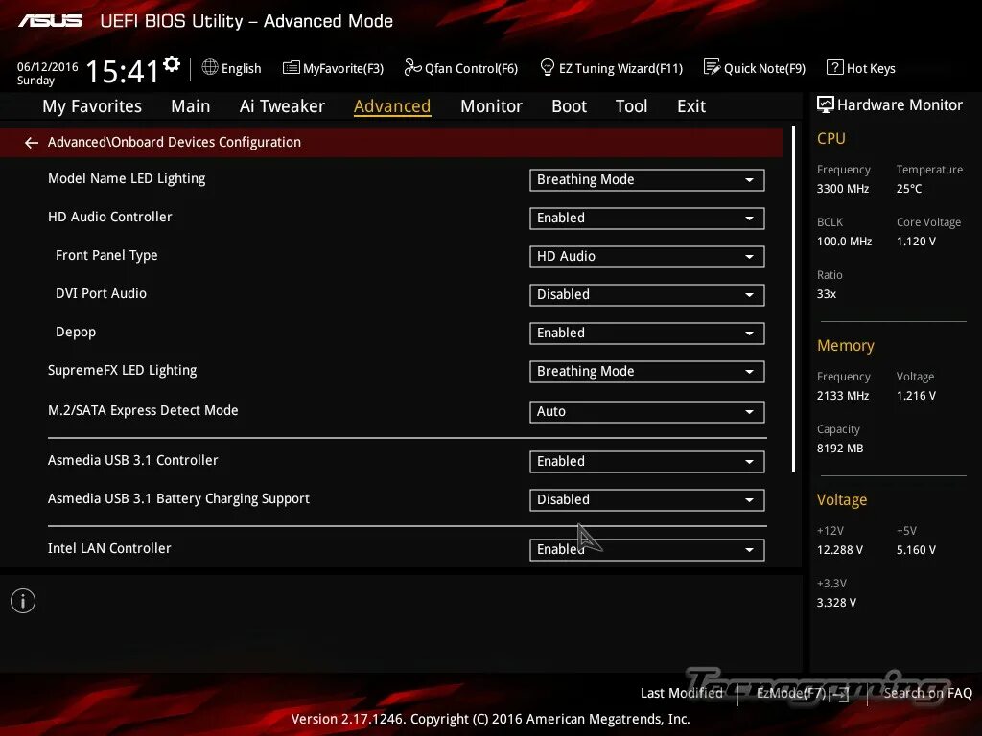
Task: Click the M.2/SATA Express Detect Mode label
Action: click(x=143, y=410)
